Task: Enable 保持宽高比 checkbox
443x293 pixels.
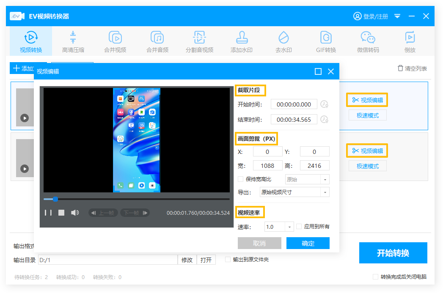Action: pyautogui.click(x=241, y=179)
